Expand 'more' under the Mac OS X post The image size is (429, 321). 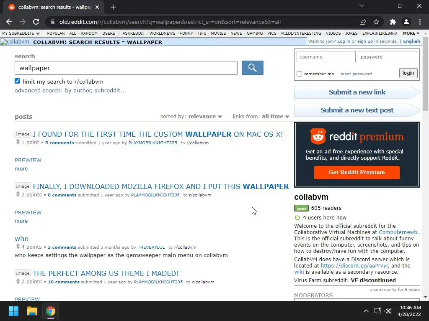(x=21, y=169)
